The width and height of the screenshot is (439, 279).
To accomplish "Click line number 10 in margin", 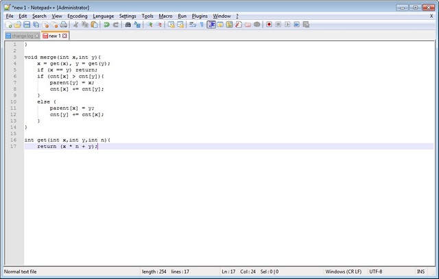I will point(13,102).
